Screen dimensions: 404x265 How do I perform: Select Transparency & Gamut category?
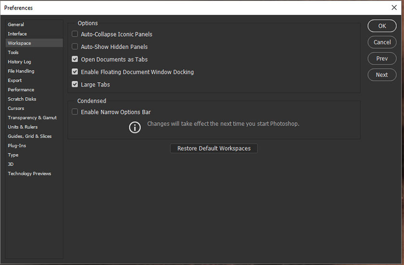click(x=32, y=118)
